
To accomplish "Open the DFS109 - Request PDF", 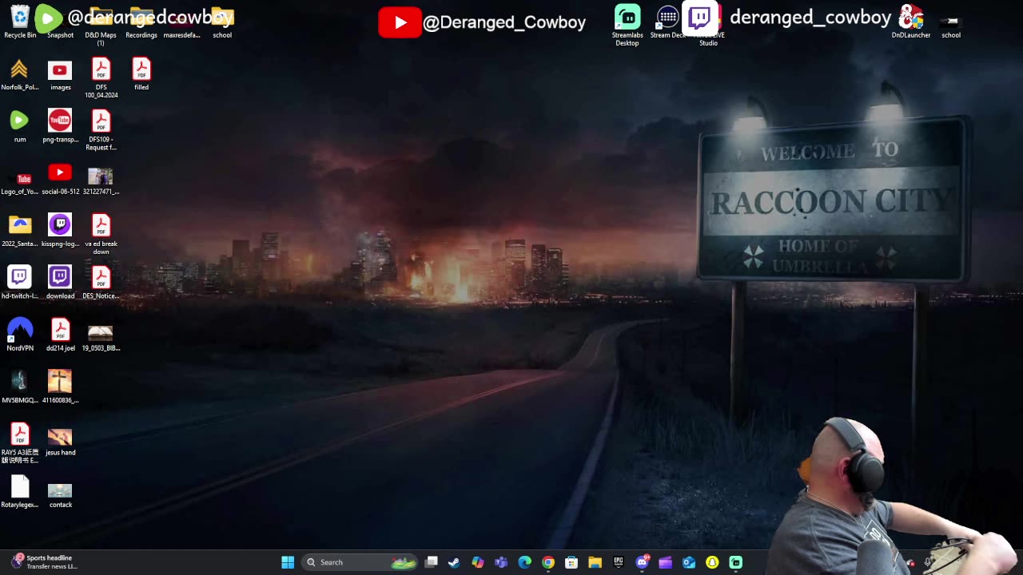I will coord(101,131).
